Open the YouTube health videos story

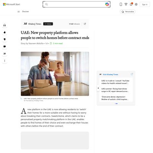pyautogui.click(x=115, y=82)
